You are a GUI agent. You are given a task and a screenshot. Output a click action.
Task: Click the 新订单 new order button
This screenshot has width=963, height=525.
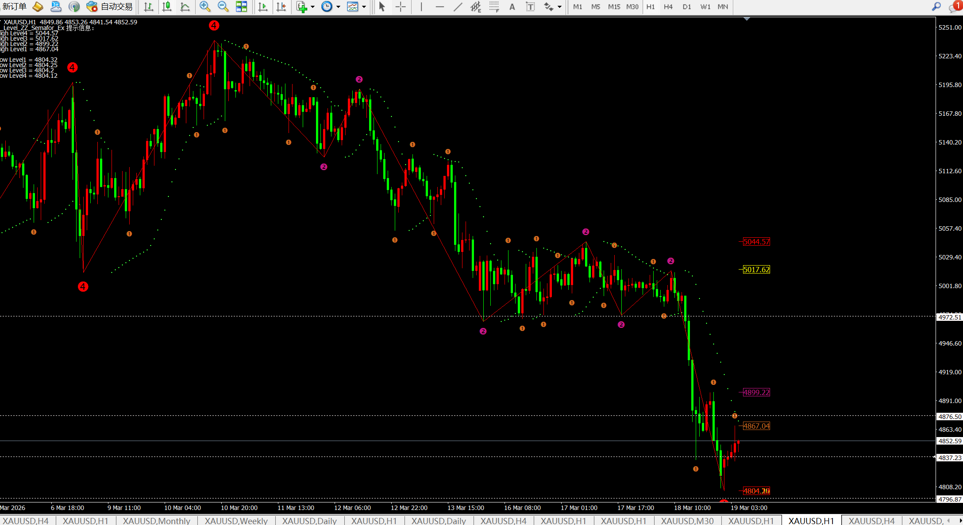(x=15, y=7)
